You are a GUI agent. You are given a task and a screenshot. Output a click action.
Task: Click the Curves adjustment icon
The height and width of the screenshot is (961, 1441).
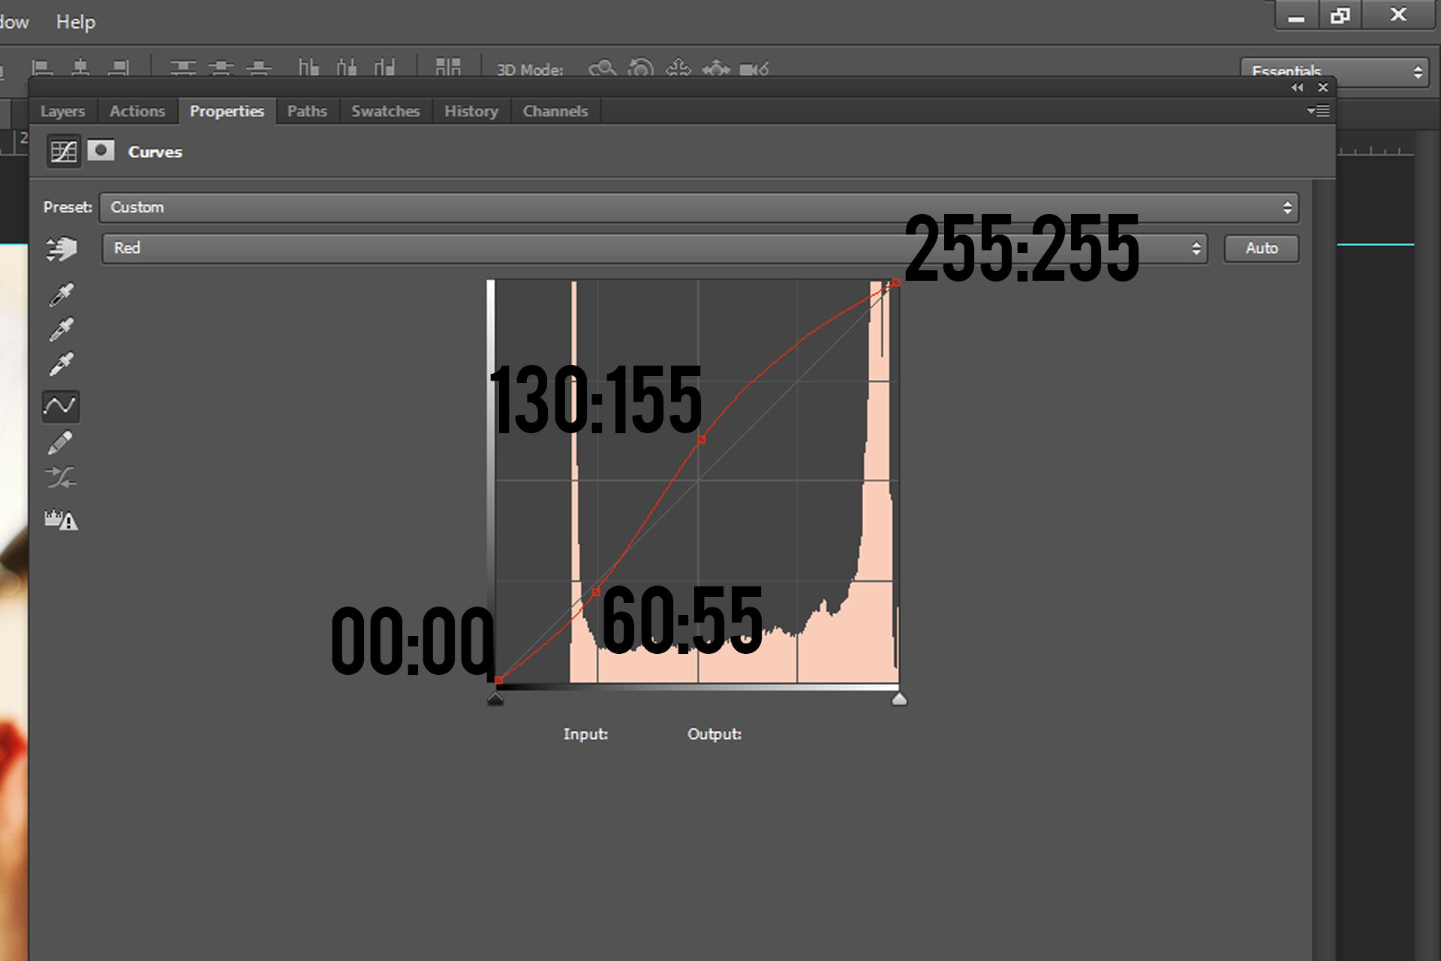[64, 152]
